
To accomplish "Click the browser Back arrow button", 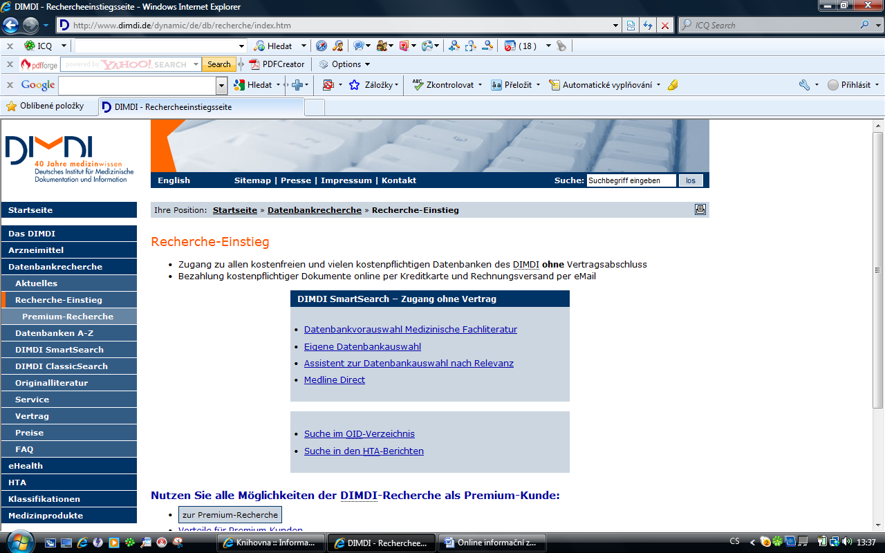I will tap(10, 26).
